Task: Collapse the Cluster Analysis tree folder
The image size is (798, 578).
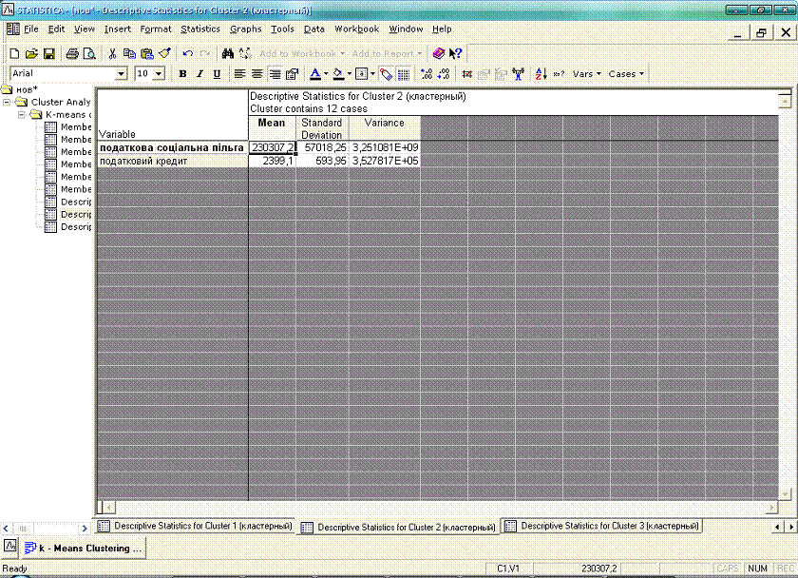Action: click(8, 102)
